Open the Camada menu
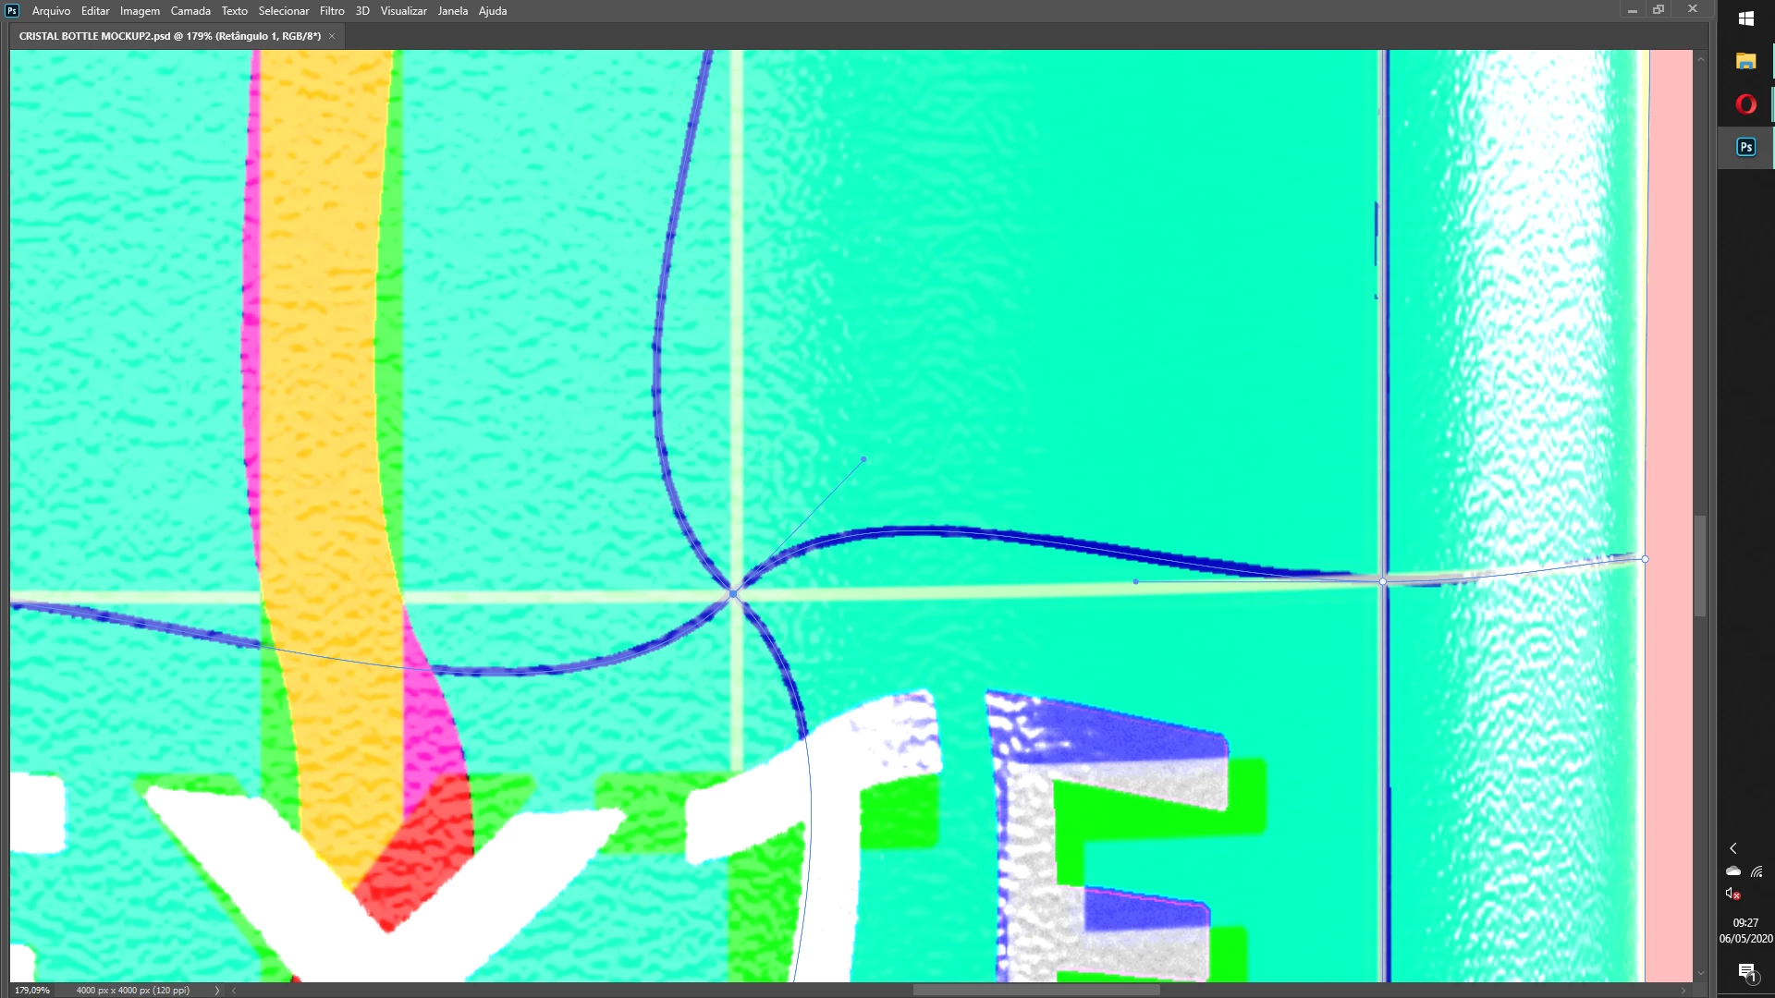 click(x=190, y=11)
